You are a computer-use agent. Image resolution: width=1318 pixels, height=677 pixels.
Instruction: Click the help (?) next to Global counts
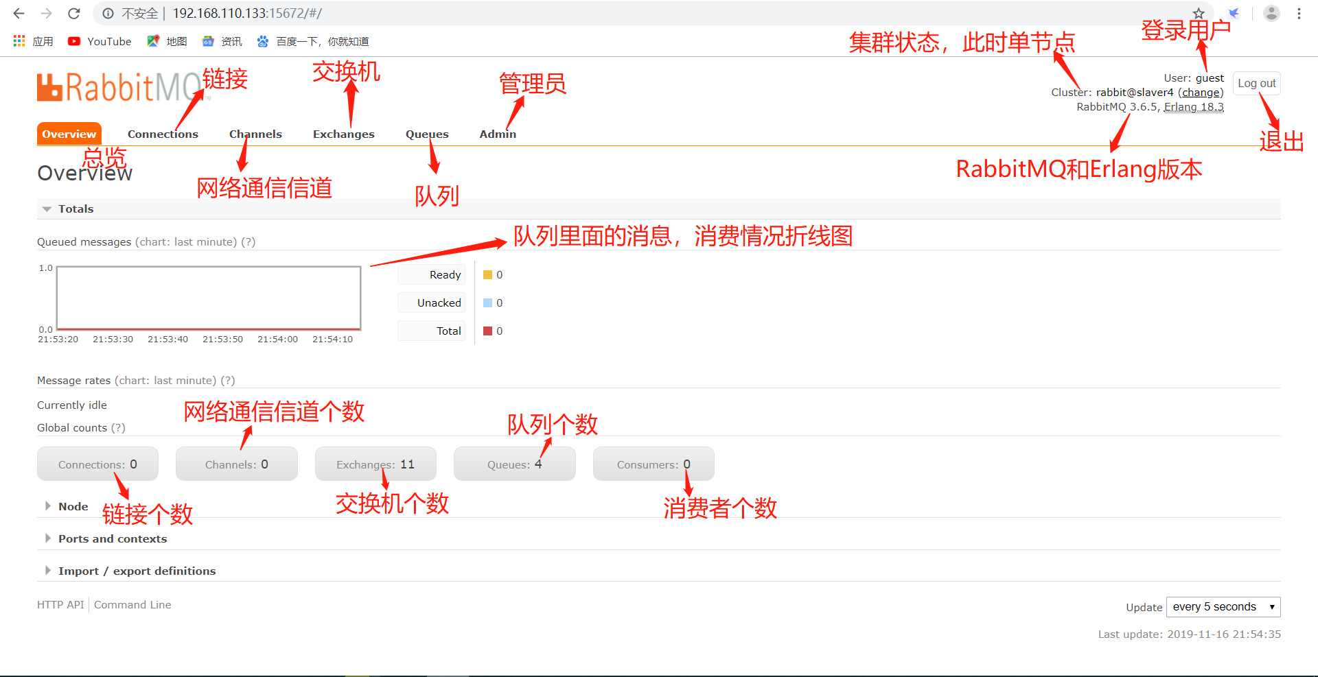click(x=118, y=427)
